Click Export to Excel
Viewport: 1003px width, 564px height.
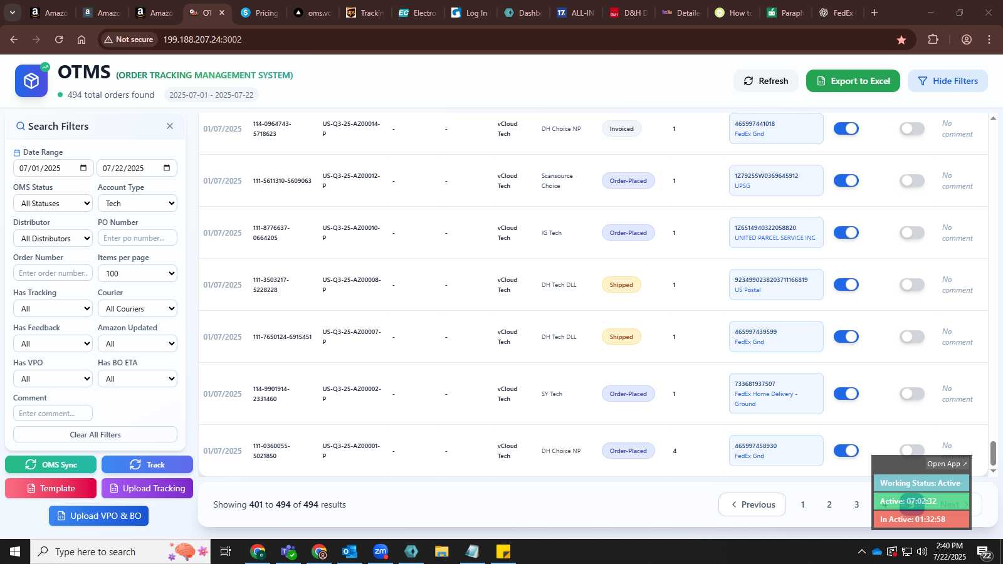pos(853,81)
